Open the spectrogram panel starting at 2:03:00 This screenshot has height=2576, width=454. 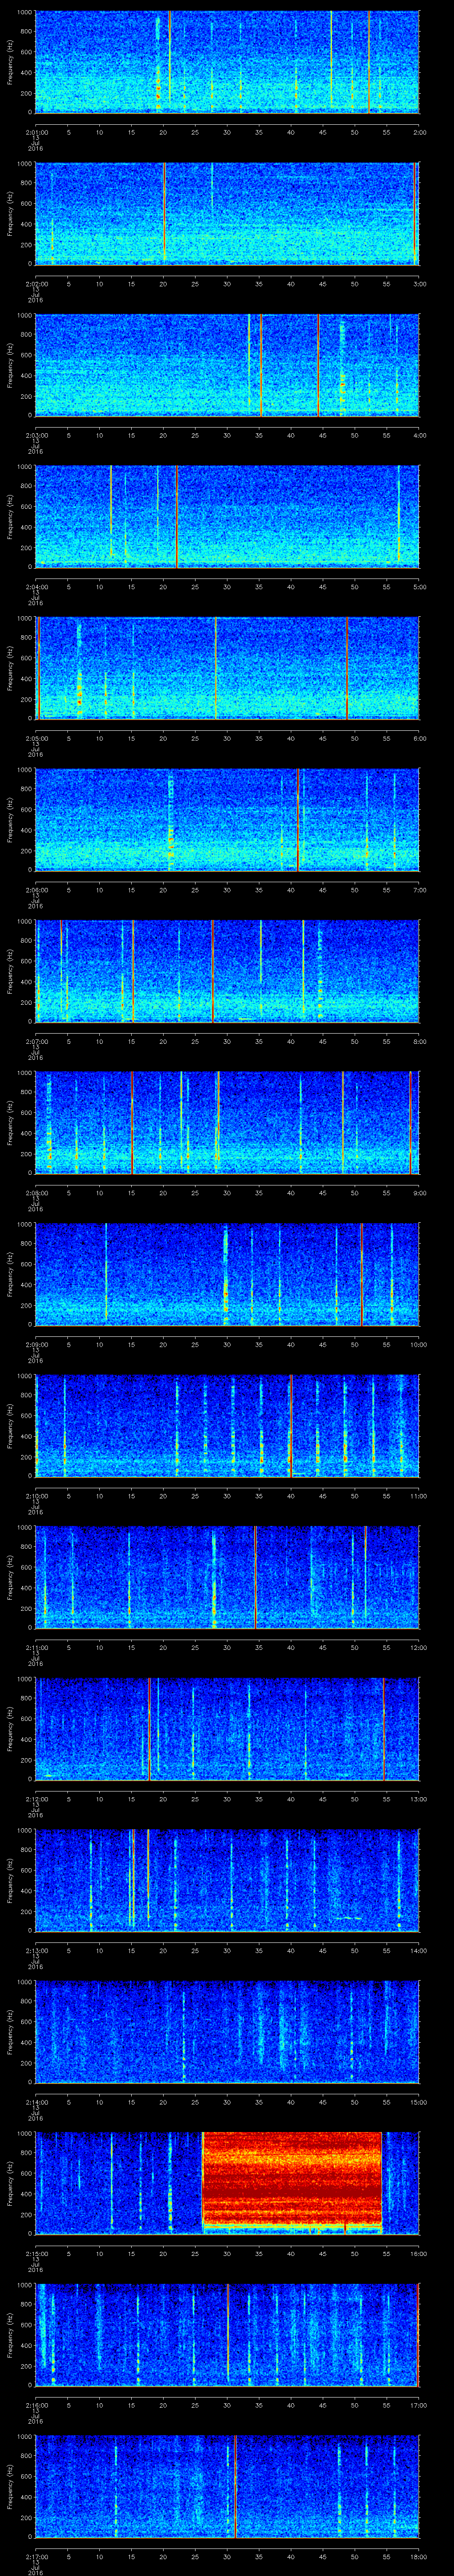[227, 365]
